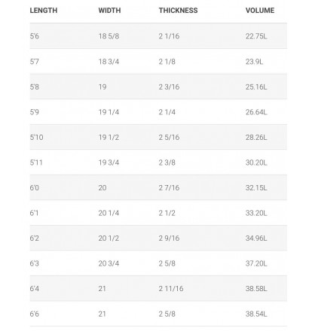Image resolution: width=309 pixels, height=331 pixels.
Task: Select the 2 3/8 thickness value
Action: pos(167,162)
